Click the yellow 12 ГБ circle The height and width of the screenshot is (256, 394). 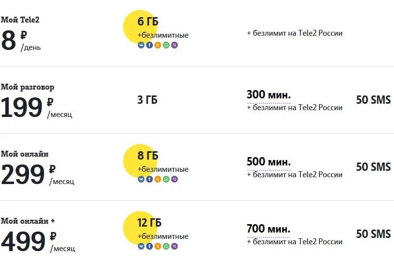(140, 228)
